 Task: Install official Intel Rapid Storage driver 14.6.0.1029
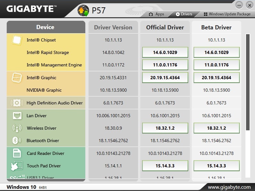click(x=165, y=52)
